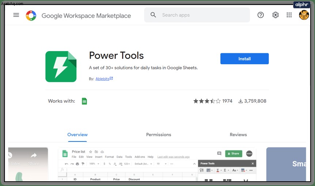Click the 1974 reviews count
Image resolution: width=315 pixels, height=186 pixels.
[227, 101]
